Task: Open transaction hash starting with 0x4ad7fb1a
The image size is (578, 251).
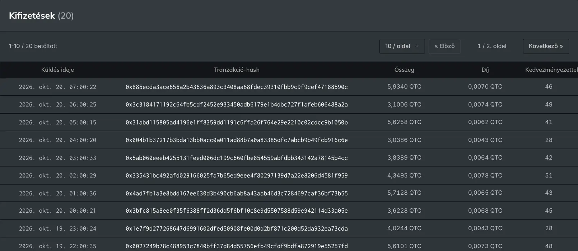Action: coord(237,193)
